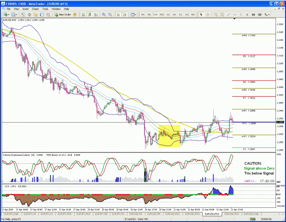Image resolution: width=286 pixels, height=222 pixels.
Task: Click the connection status bars icon
Action: 253,219
